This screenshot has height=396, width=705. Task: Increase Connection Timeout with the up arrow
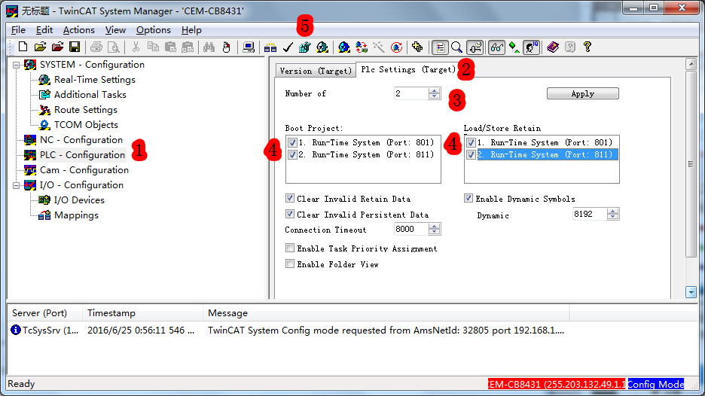coord(434,226)
